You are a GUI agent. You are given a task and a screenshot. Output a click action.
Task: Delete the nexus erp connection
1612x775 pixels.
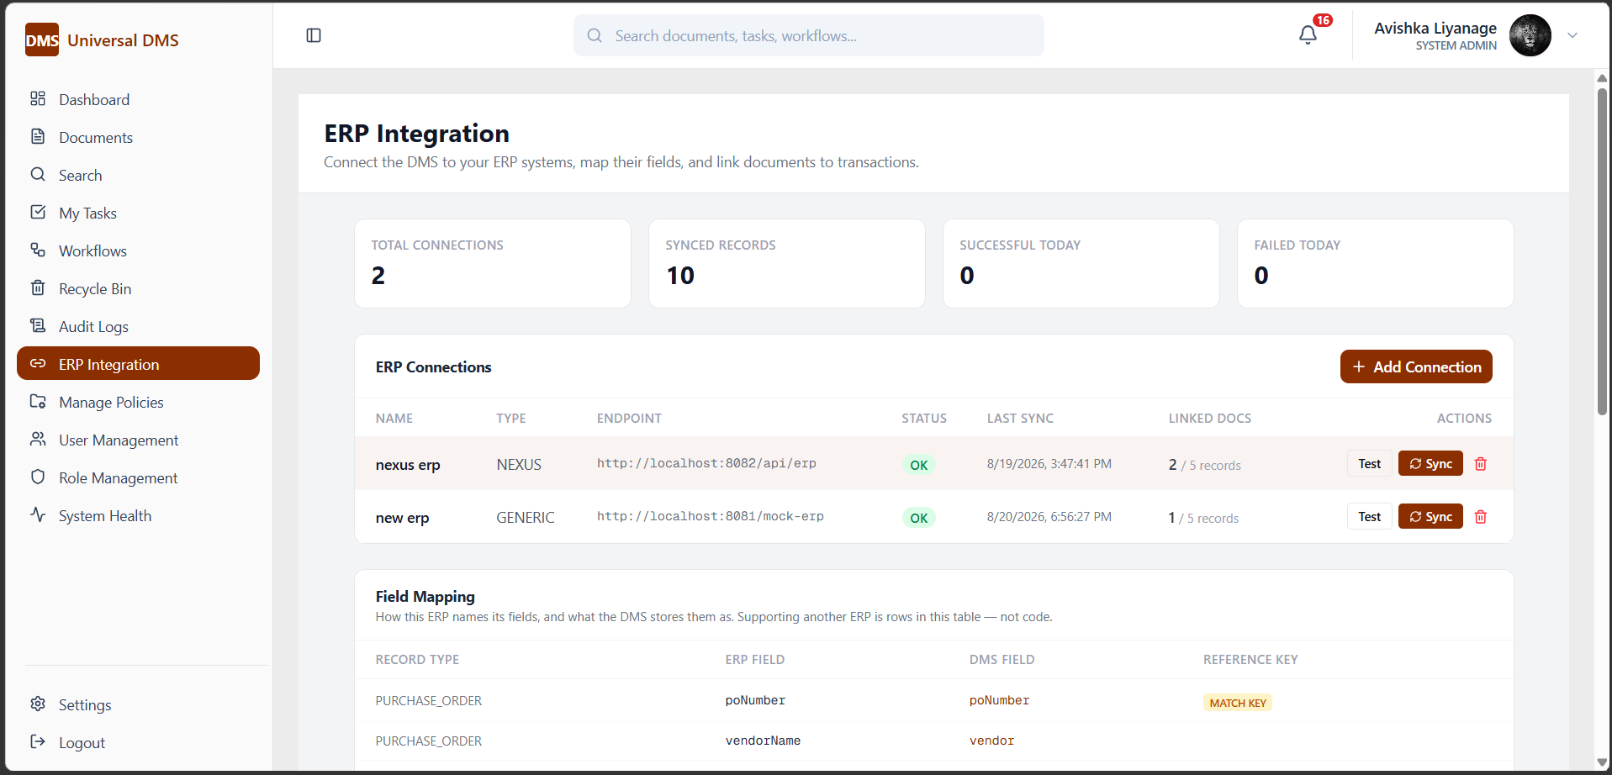coord(1481,464)
